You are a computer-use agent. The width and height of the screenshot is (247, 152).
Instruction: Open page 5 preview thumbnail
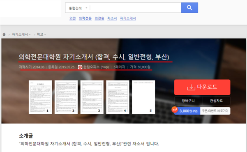[143, 97]
